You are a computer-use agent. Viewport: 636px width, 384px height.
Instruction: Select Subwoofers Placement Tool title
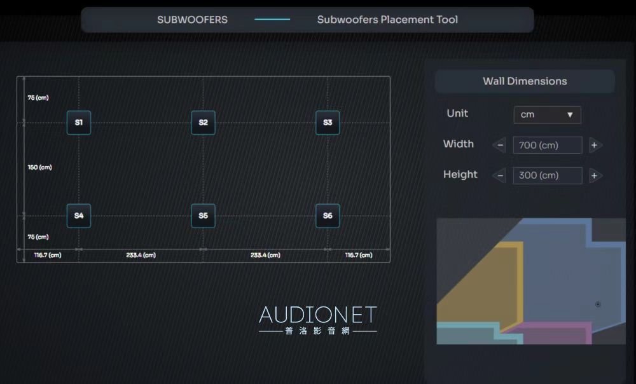point(387,20)
